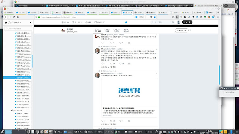Switch to the ネットに tab in Firefox

139,12
